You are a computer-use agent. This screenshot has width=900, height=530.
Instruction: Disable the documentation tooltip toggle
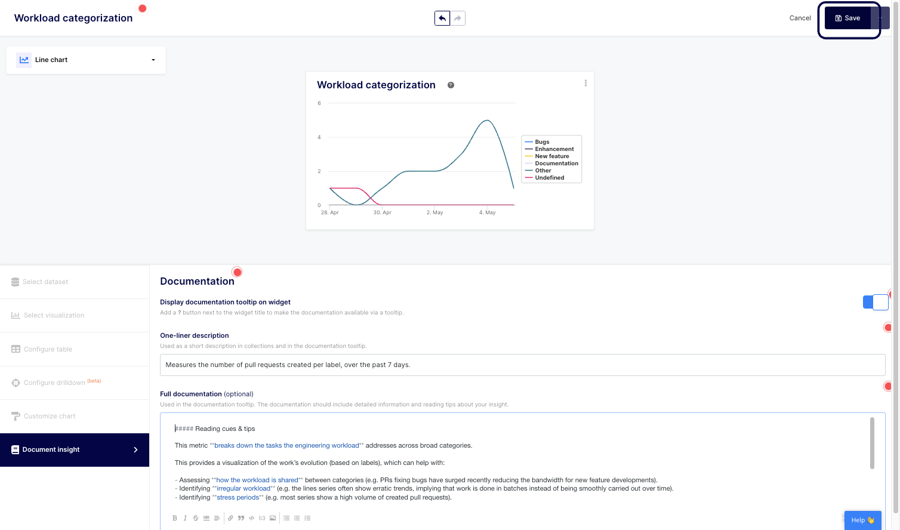click(876, 302)
